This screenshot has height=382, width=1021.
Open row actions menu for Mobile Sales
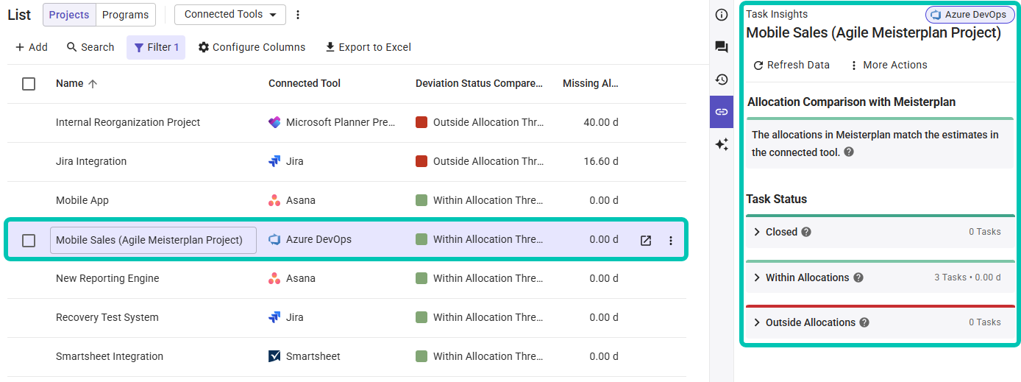point(671,240)
